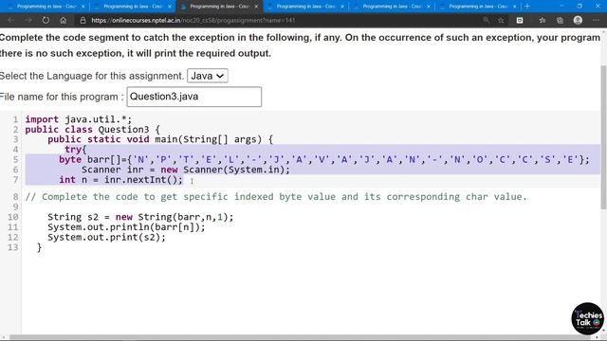Click the 'Scanner inr = new Scanner' line
This screenshot has height=341, width=607.
pyautogui.click(x=186, y=170)
